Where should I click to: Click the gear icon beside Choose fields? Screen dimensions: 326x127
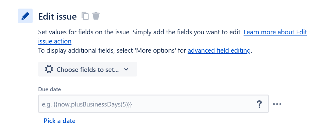tap(49, 69)
